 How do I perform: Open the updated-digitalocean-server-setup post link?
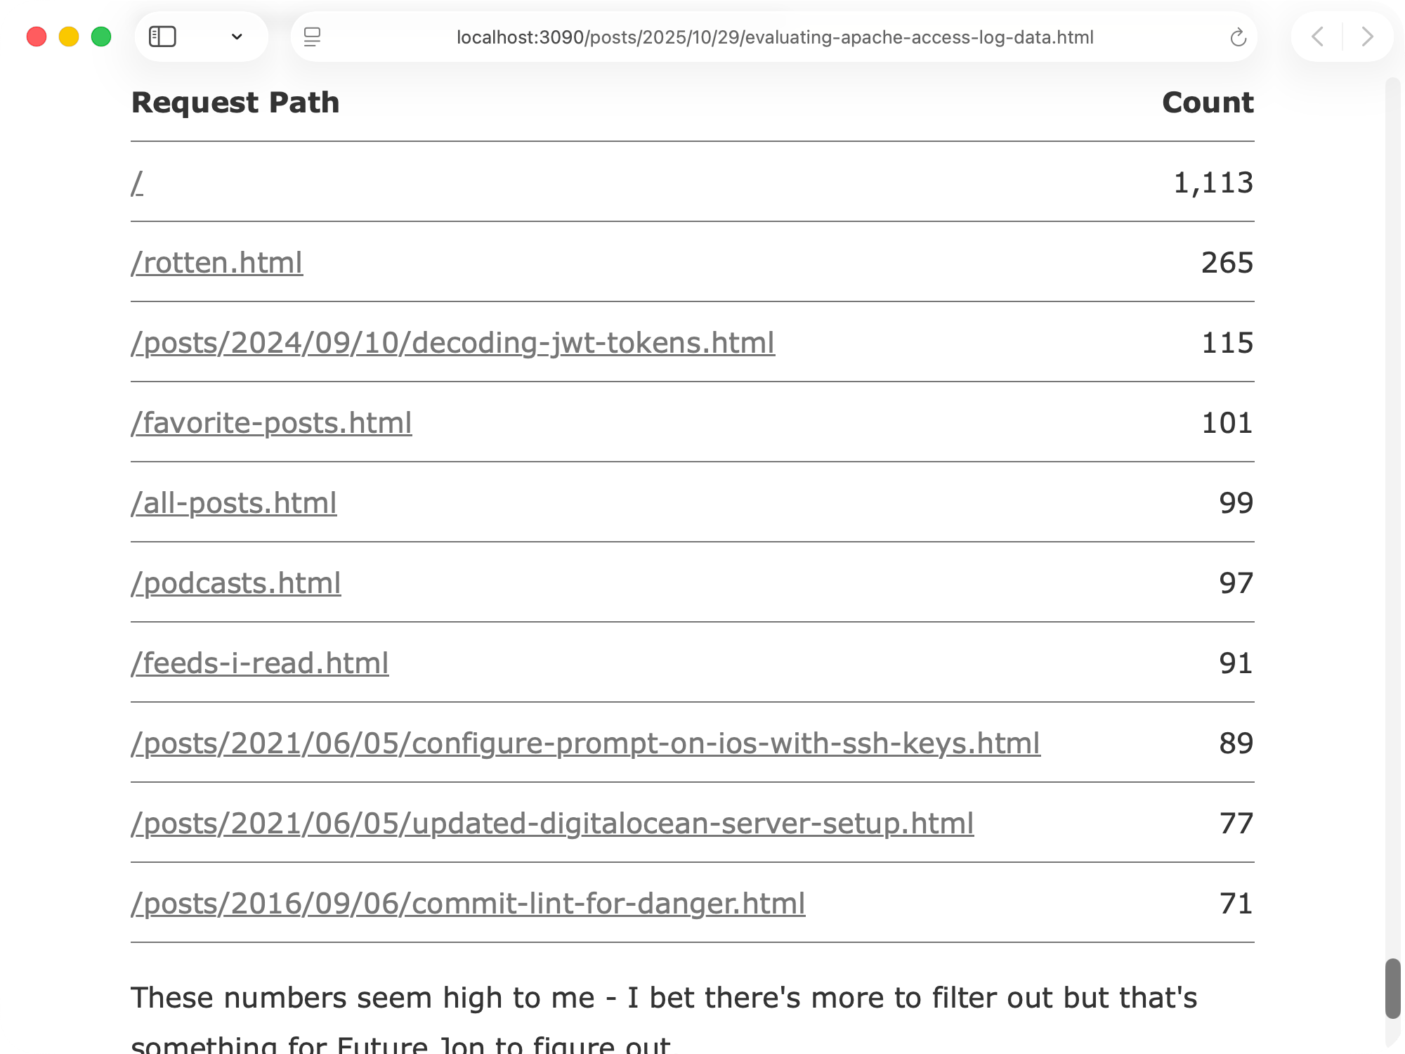point(552,824)
